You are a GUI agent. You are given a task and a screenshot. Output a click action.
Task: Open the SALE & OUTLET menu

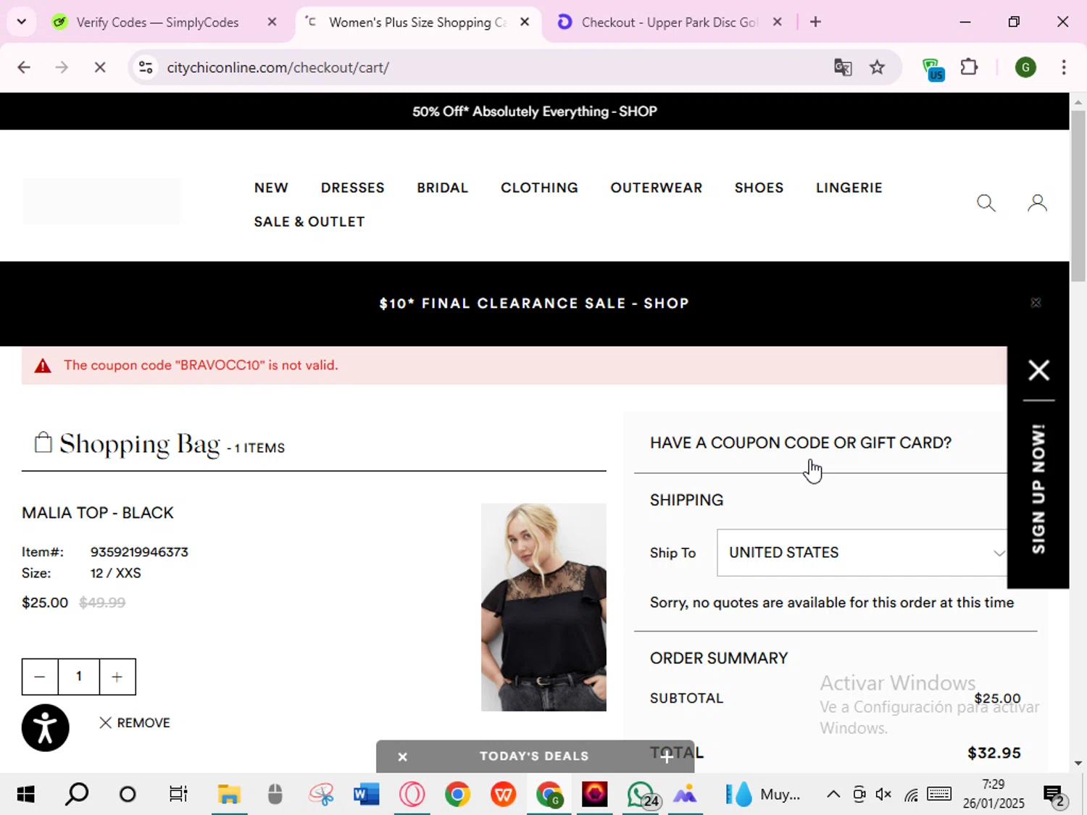click(x=309, y=222)
